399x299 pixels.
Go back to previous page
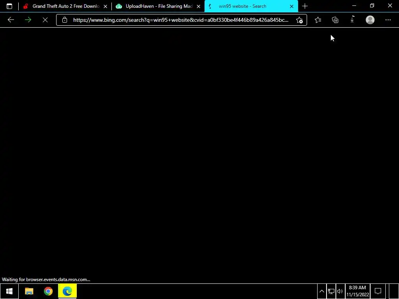pyautogui.click(x=11, y=20)
